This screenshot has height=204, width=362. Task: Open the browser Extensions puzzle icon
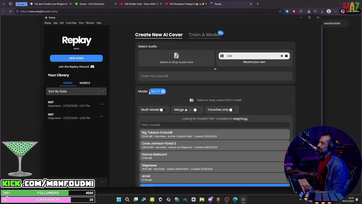pos(301,11)
